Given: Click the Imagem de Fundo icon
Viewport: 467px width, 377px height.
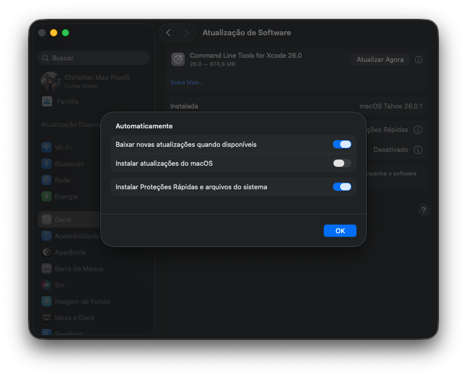Looking at the screenshot, I should (x=47, y=301).
